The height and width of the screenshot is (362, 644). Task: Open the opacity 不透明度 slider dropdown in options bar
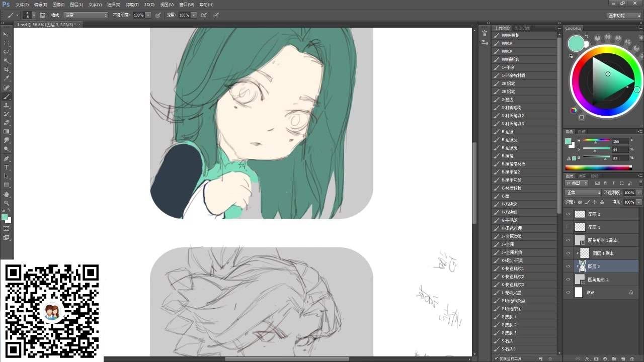click(x=148, y=15)
